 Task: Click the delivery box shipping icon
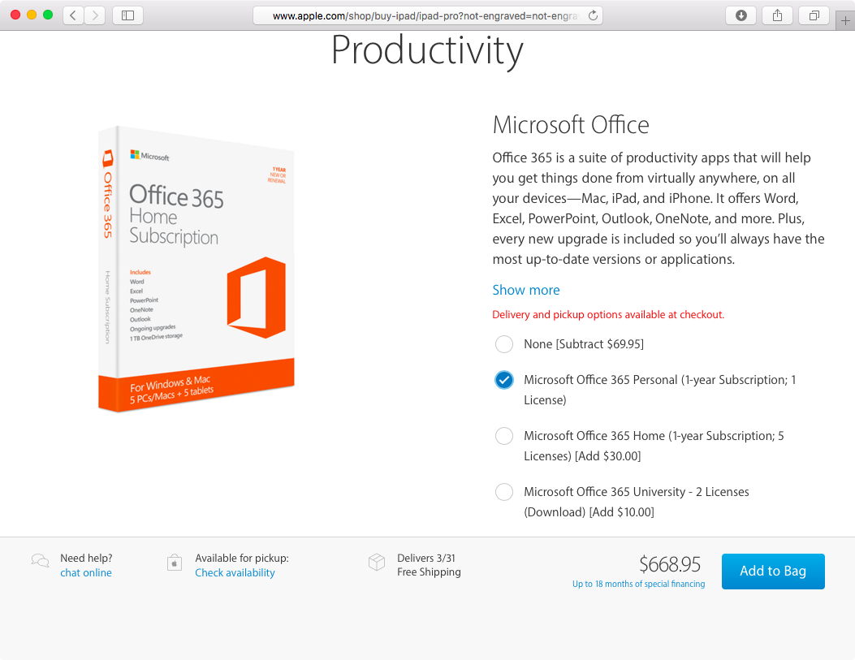click(377, 562)
